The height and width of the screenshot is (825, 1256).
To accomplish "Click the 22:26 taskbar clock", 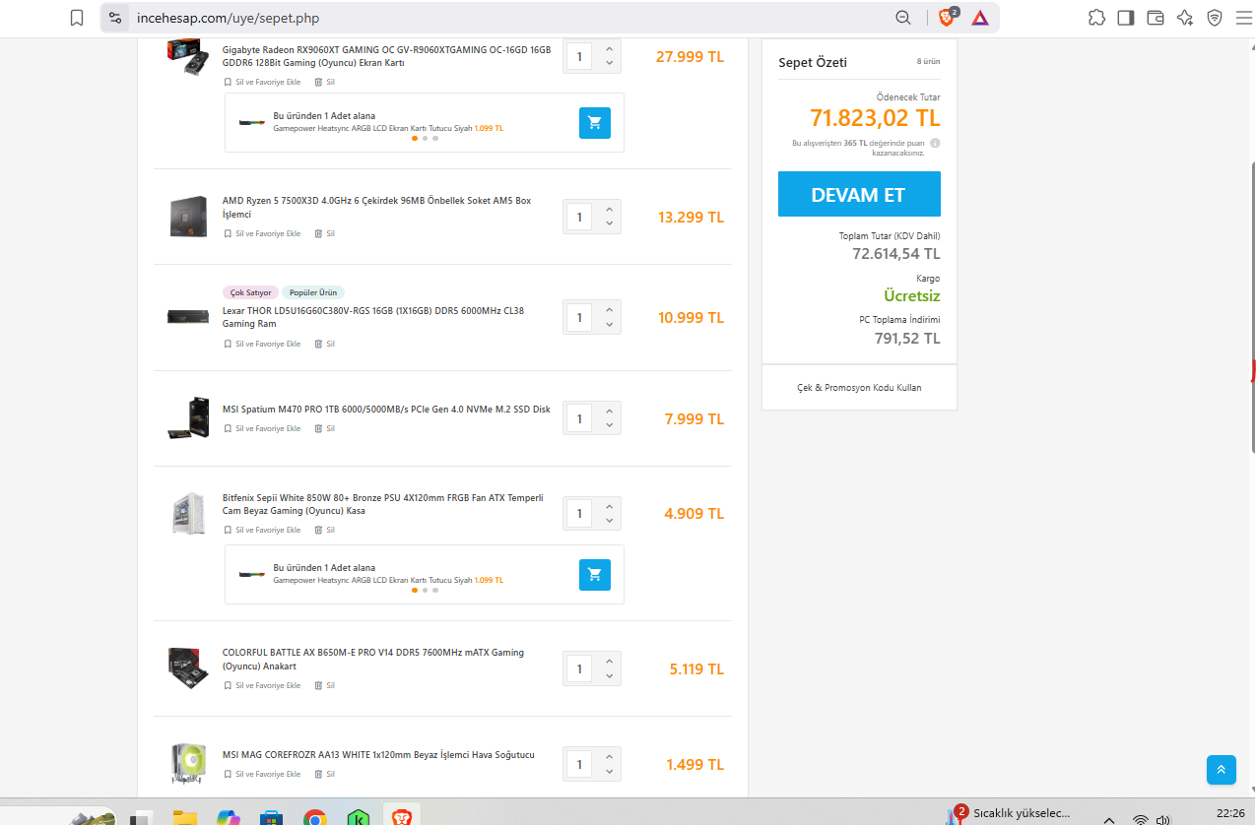I will point(1230,813).
